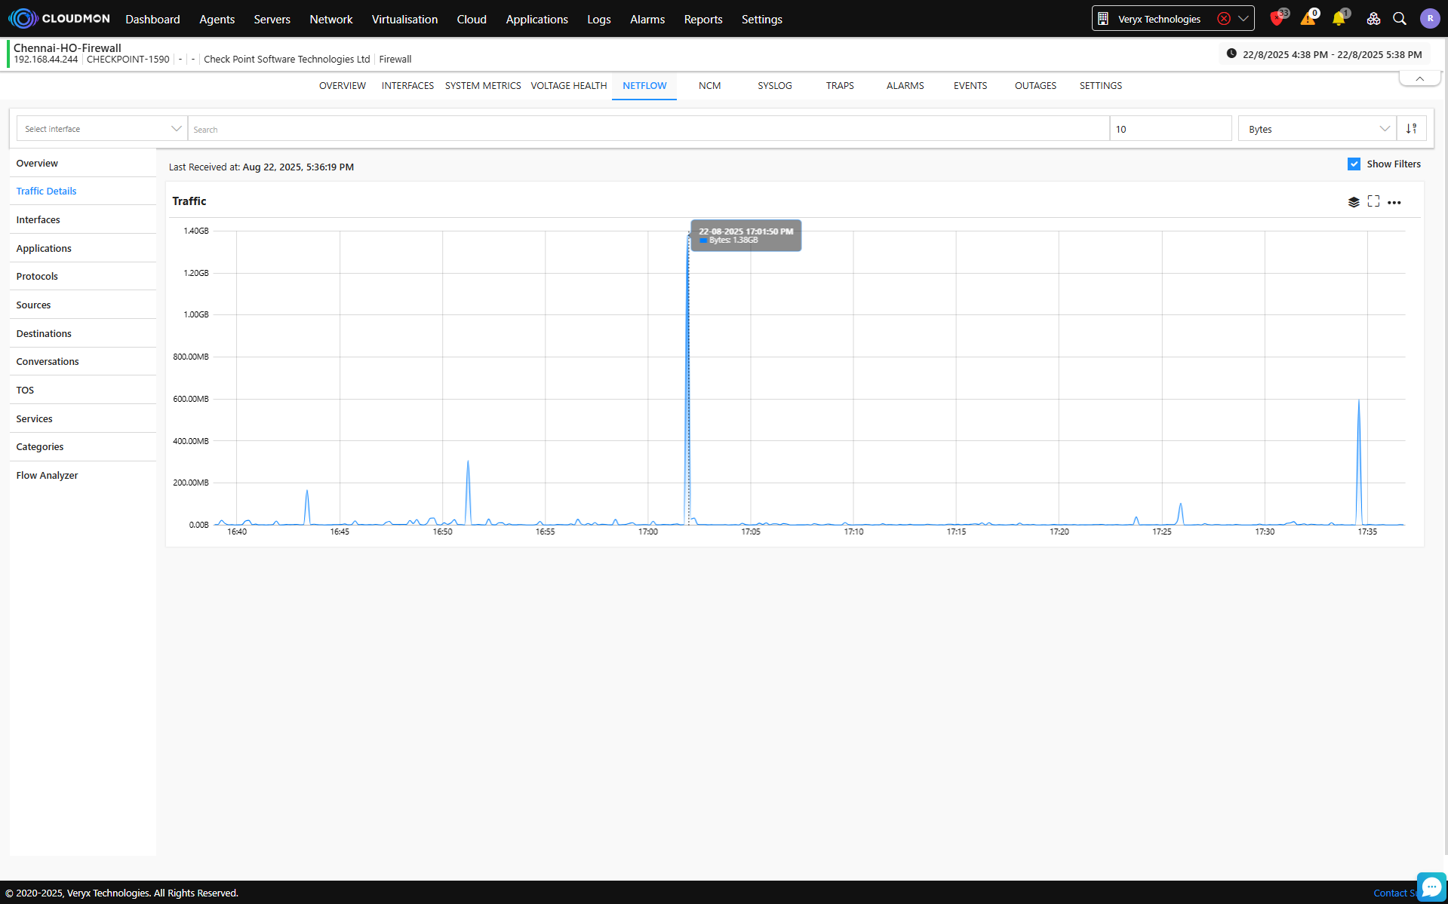Open the global search magnifier

[x=1400, y=19]
